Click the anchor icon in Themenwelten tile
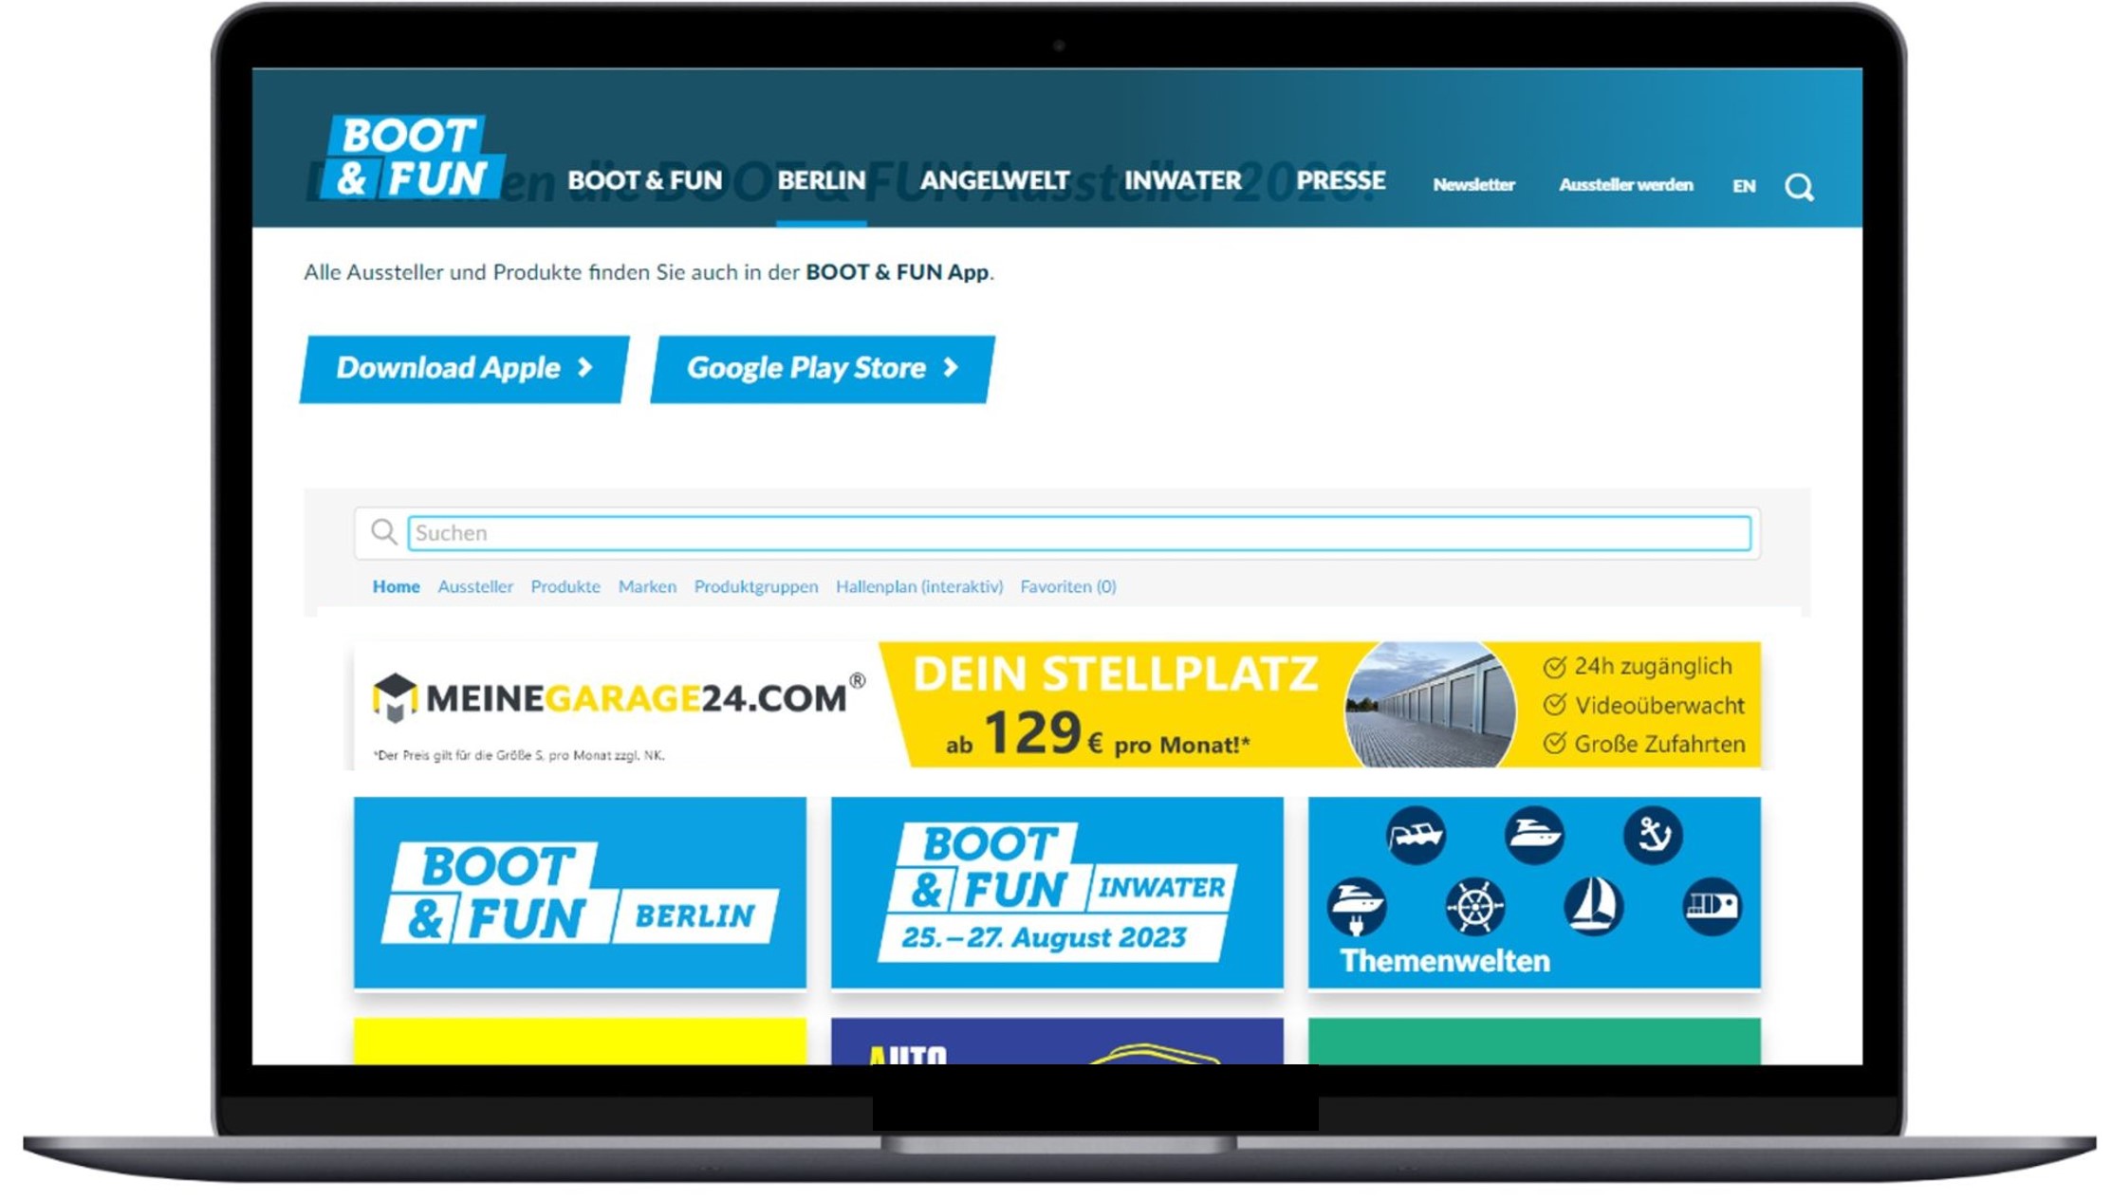The image size is (2111, 1200). [1653, 835]
